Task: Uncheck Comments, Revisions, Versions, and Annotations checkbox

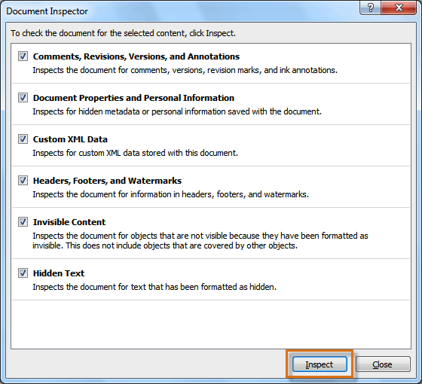Action: tap(23, 56)
